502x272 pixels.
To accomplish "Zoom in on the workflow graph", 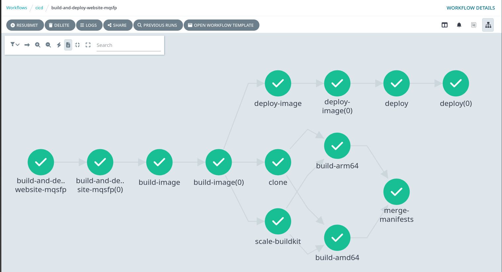I will [x=38, y=45].
